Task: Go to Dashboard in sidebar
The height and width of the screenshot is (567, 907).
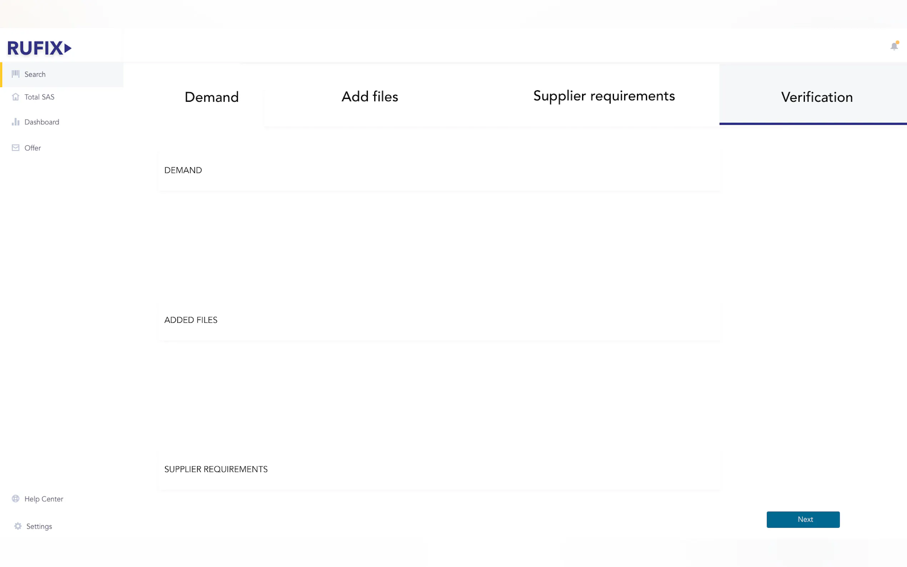Action: click(42, 122)
